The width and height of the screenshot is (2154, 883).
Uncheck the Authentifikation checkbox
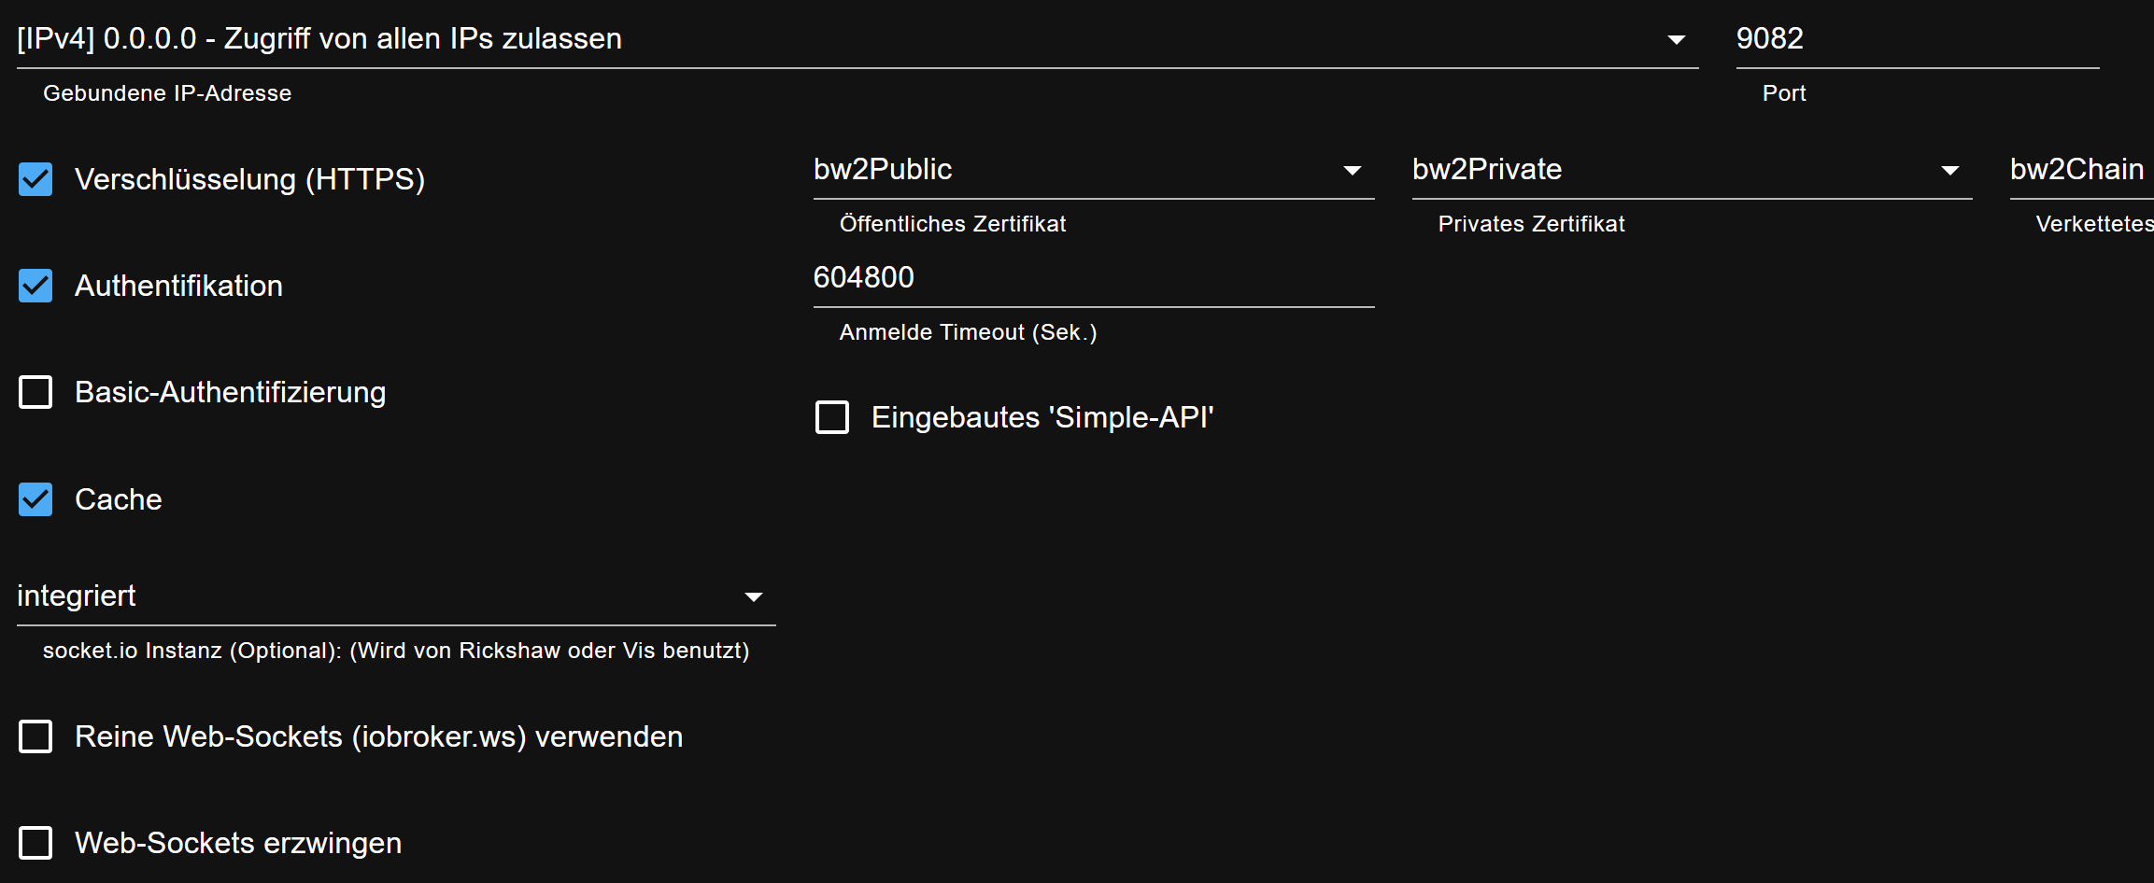pos(35,286)
